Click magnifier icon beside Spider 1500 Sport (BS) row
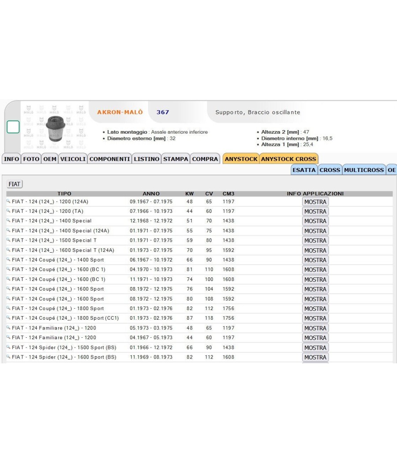This screenshot has width=397, height=463. [x=8, y=347]
